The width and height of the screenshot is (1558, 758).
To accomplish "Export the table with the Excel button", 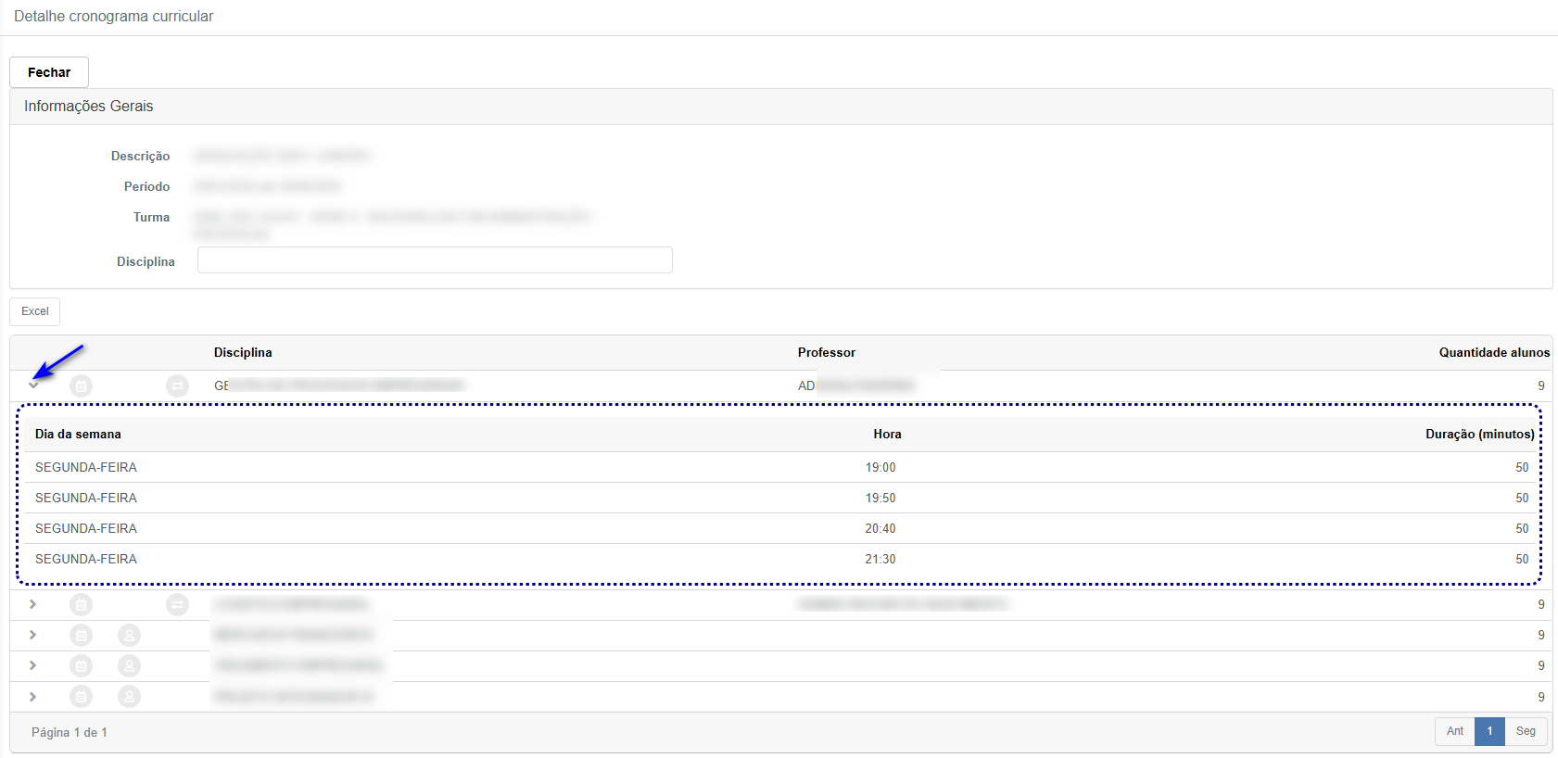I will pyautogui.click(x=35, y=311).
